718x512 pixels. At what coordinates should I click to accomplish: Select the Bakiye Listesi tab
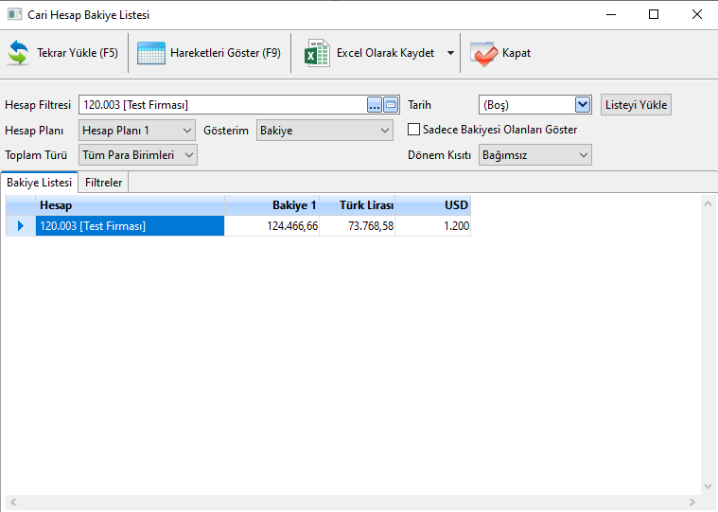[39, 182]
